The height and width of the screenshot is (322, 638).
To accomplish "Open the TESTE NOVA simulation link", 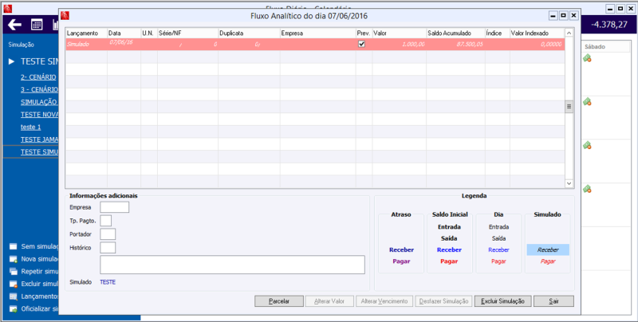I will [39, 115].
